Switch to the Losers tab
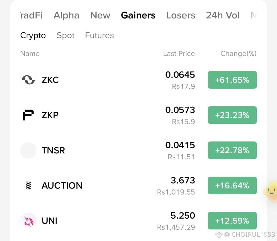 click(181, 15)
